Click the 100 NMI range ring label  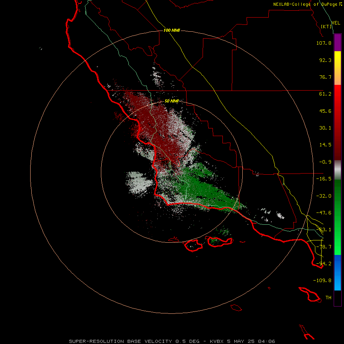(x=172, y=30)
